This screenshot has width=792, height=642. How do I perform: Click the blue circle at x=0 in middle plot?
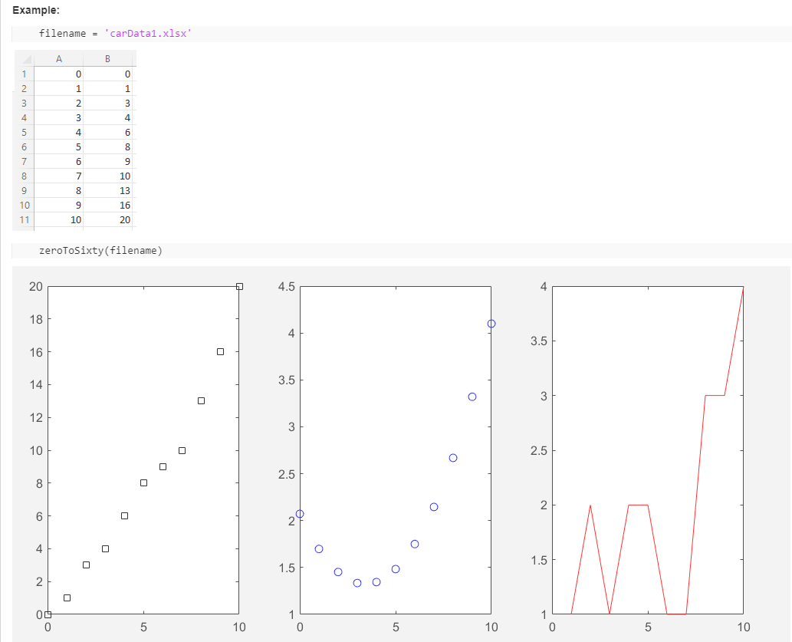[300, 514]
